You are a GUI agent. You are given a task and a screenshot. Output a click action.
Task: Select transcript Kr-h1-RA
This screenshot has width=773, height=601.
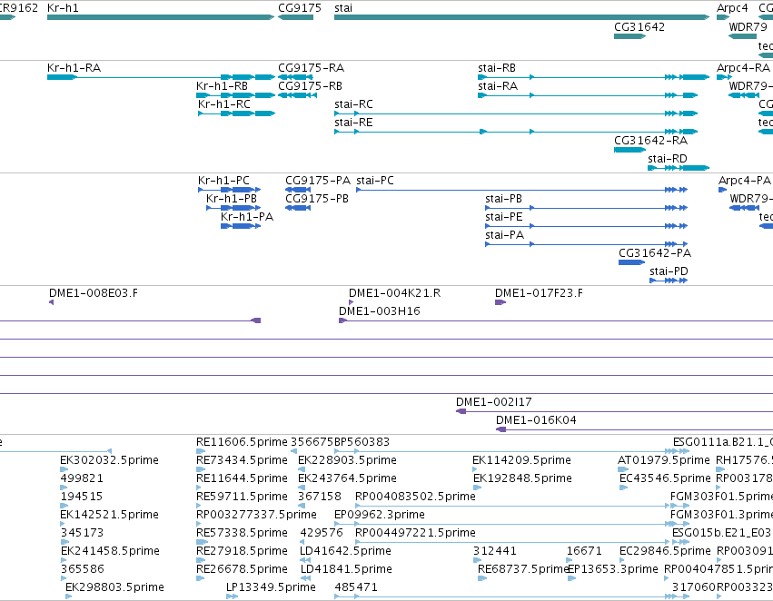161,77
